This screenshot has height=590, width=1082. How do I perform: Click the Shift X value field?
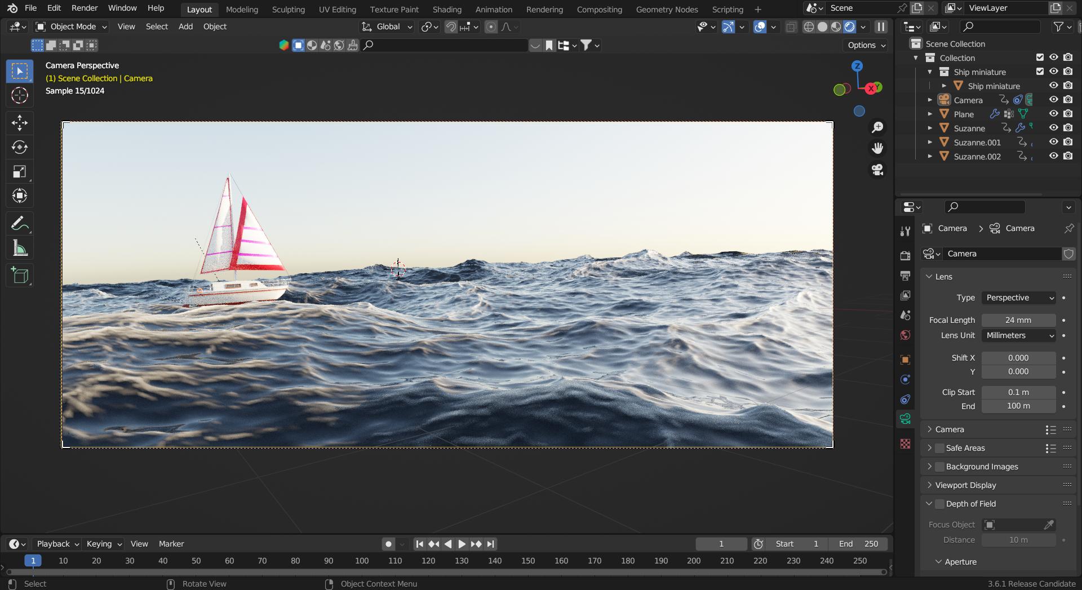(1019, 358)
